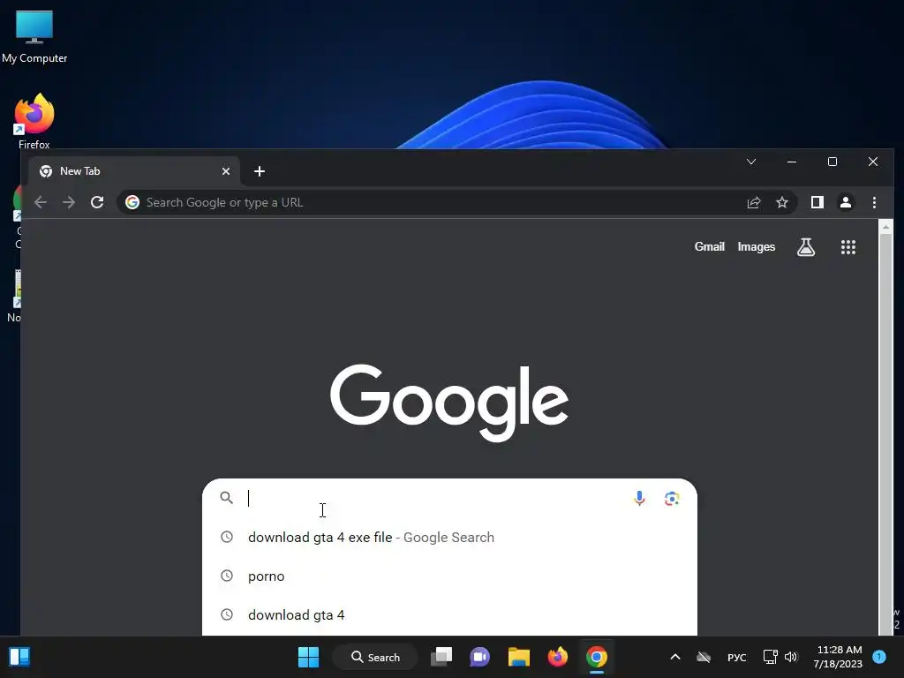The height and width of the screenshot is (678, 904).
Task: Reload the page with the refresh icon
Action: pyautogui.click(x=97, y=202)
